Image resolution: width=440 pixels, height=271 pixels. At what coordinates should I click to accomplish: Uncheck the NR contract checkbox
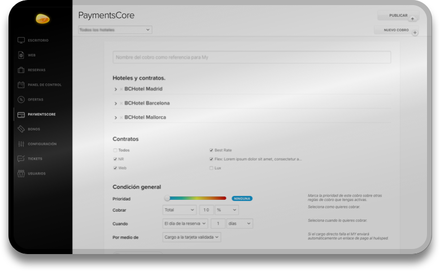pos(115,159)
